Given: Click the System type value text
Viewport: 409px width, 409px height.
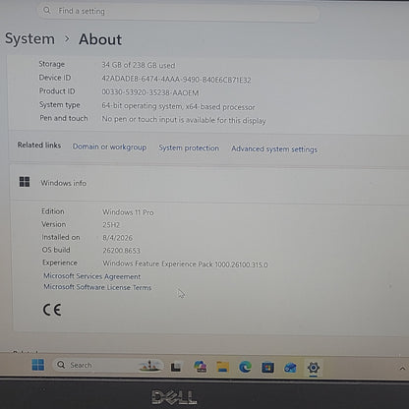Looking at the screenshot, I should coord(178,106).
